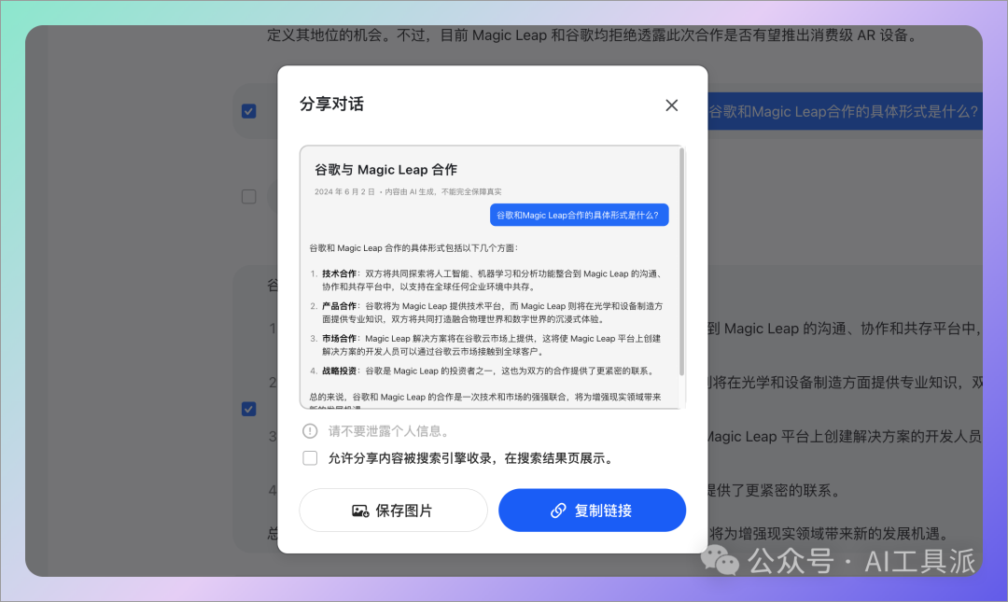This screenshot has width=1008, height=602.
Task: Click the 保存图片 button
Action: 394,510
